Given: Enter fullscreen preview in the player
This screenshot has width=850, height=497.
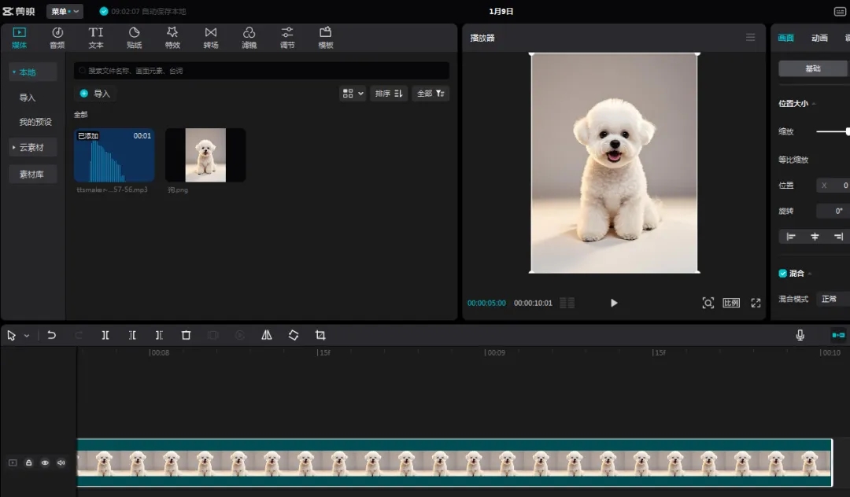Looking at the screenshot, I should pos(756,303).
